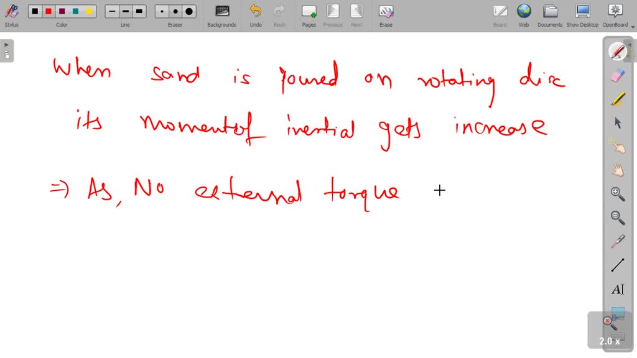Click the Undo button
This screenshot has height=358, width=637.
256,15
